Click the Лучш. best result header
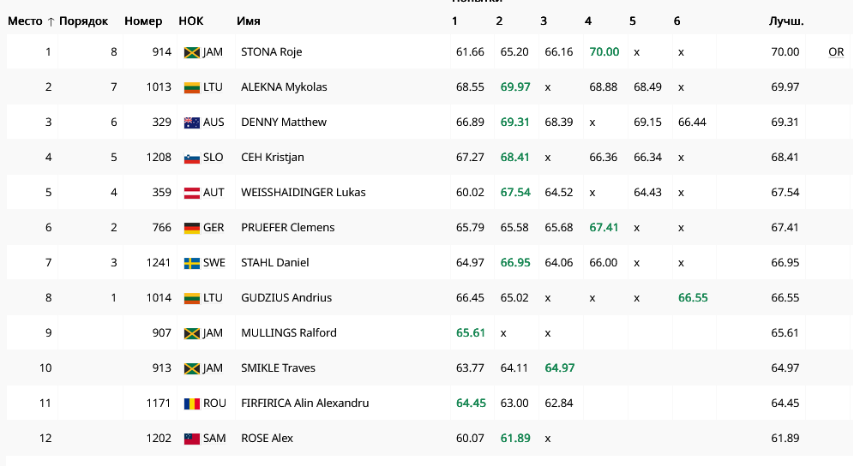The width and height of the screenshot is (854, 466). 786,21
